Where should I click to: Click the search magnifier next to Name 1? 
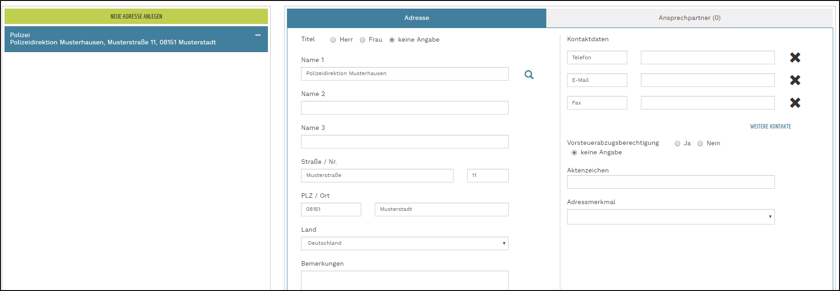point(529,75)
